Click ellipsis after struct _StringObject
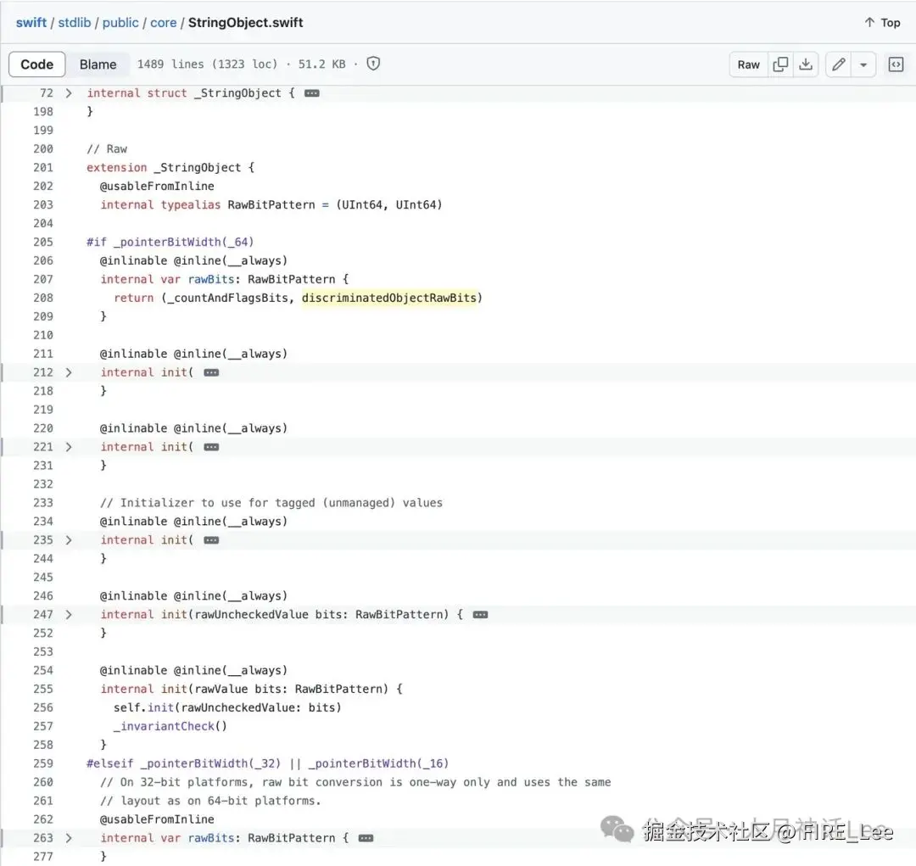 [x=312, y=93]
